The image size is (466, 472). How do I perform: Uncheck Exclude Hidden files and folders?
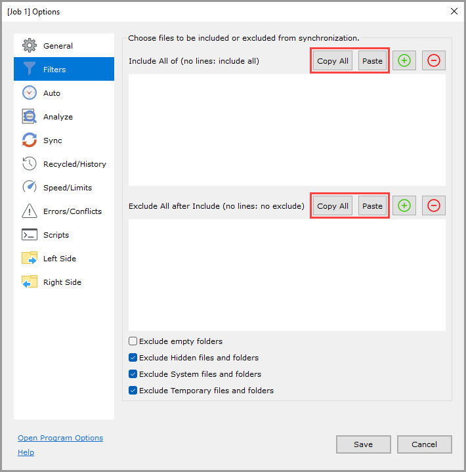click(133, 358)
